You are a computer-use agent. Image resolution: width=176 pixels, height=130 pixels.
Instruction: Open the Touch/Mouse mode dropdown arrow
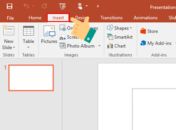tap(87, 6)
